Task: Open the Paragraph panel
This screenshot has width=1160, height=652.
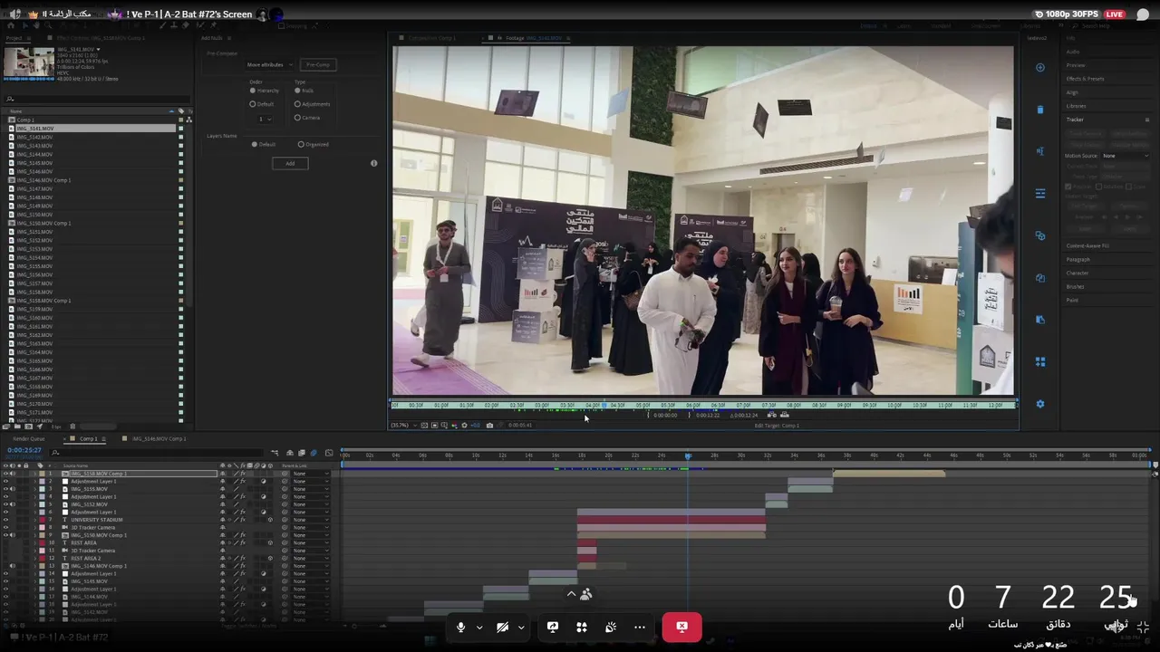Action: pos(1078,259)
